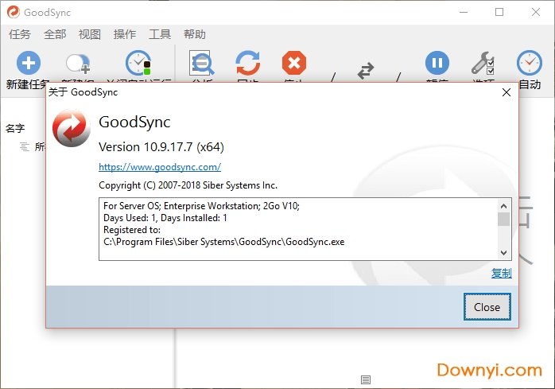This screenshot has width=555, height=389.
Task: Click the info box scroll up arrow
Action: (x=503, y=206)
